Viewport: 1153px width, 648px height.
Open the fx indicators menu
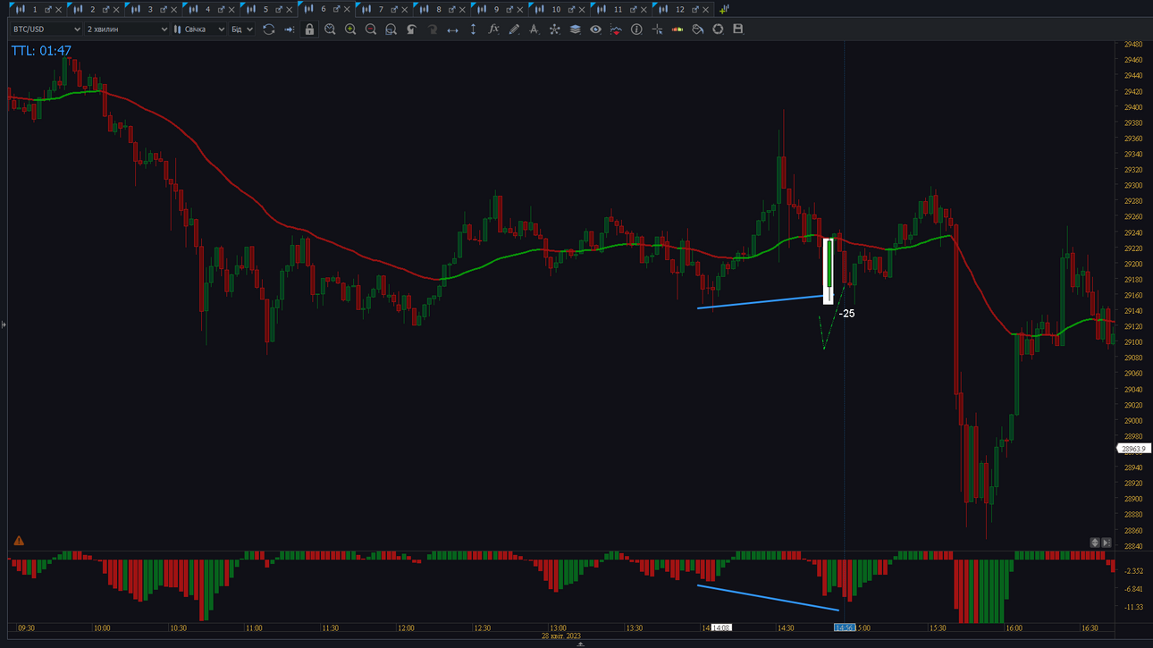click(x=493, y=29)
